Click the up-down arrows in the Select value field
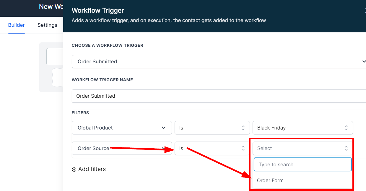366x191 pixels. tap(346, 148)
